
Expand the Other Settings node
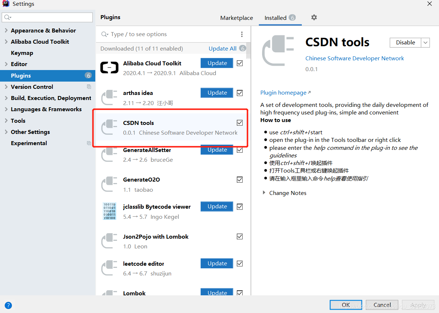coord(6,132)
